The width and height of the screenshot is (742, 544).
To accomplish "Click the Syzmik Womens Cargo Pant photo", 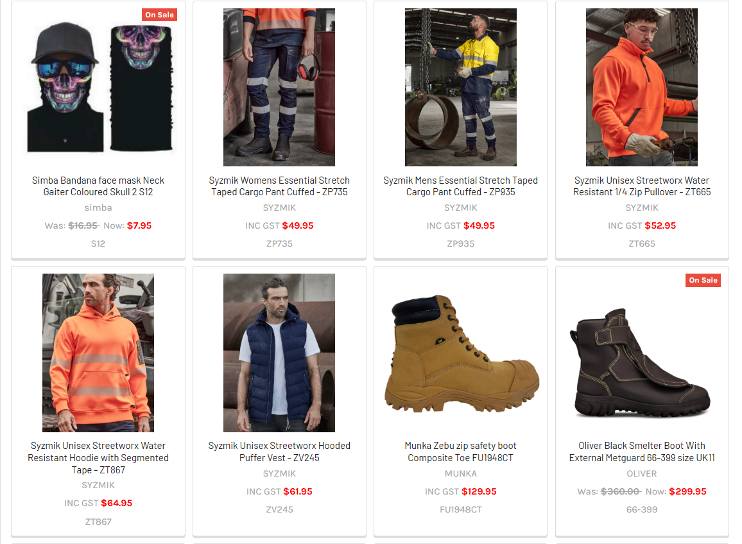I will click(279, 87).
